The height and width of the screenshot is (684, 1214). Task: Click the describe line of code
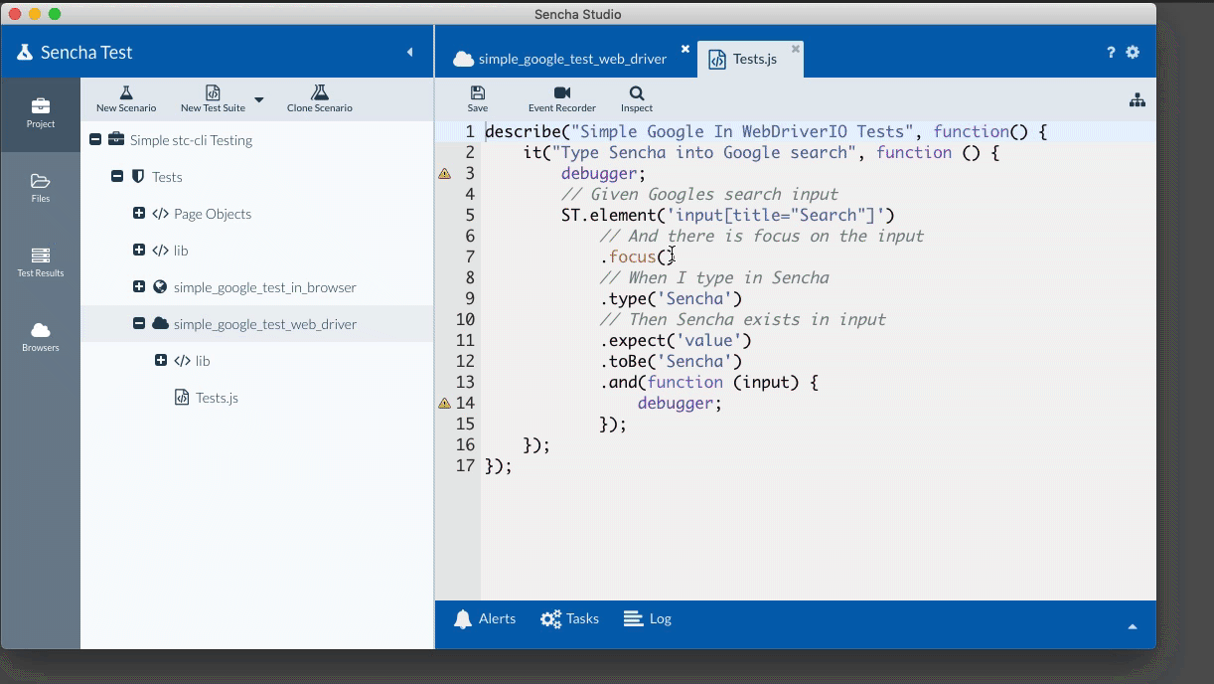766,131
